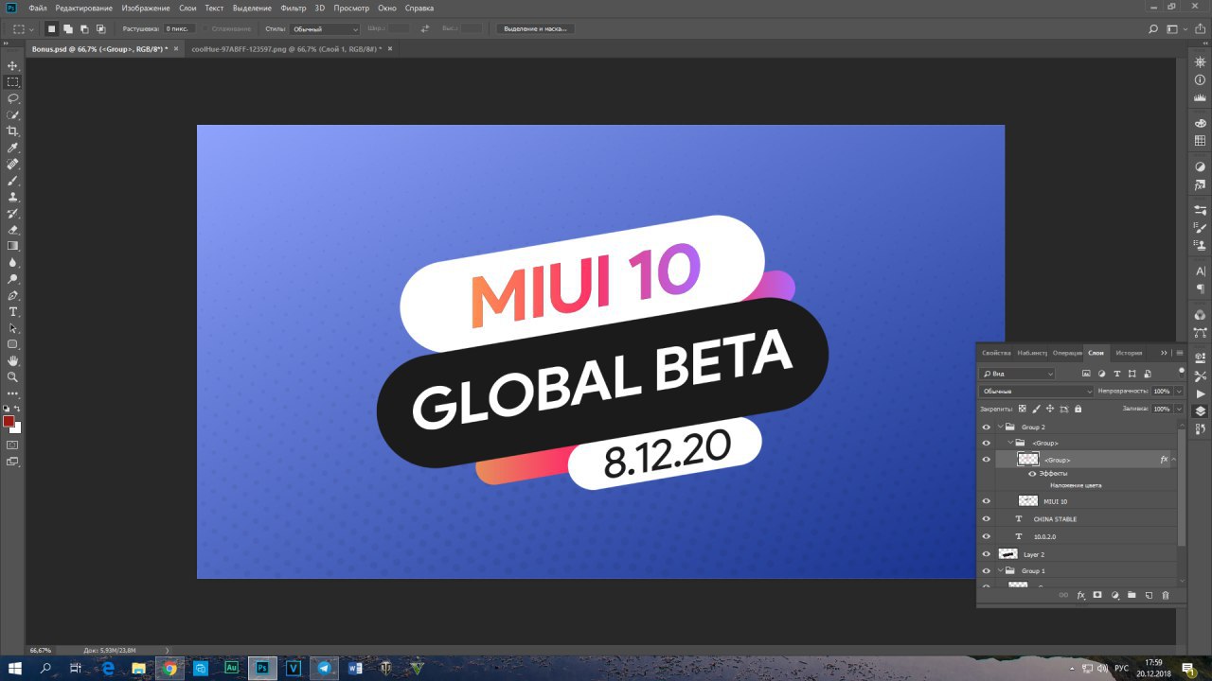Create a new group folder icon
Image resolution: width=1212 pixels, height=681 pixels.
[1132, 595]
